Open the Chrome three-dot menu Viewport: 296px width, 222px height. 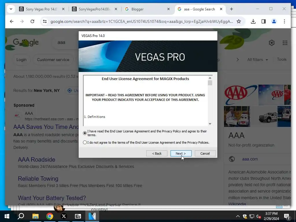(284, 21)
